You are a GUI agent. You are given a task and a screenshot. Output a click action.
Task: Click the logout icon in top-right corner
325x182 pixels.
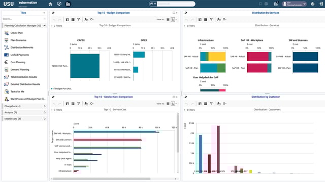coord(321,4)
